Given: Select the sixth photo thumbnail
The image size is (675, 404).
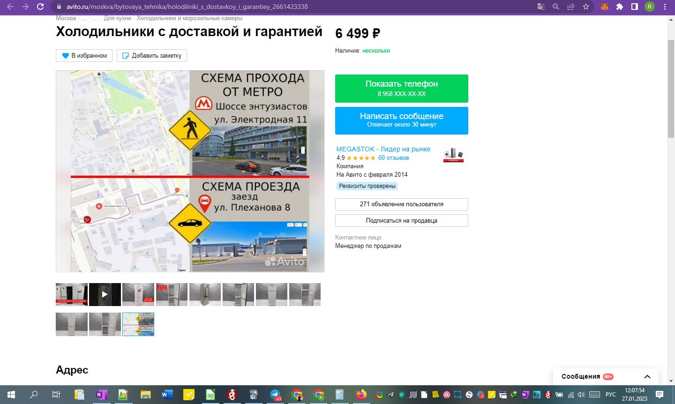Looking at the screenshot, I should [238, 294].
